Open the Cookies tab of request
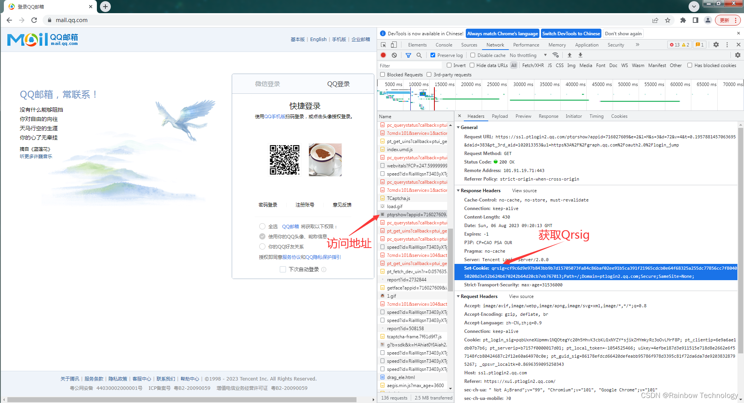Viewport: 744px width, 403px height. [619, 116]
